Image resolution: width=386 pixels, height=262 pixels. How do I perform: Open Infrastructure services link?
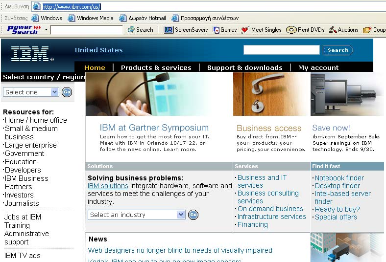tap(271, 217)
